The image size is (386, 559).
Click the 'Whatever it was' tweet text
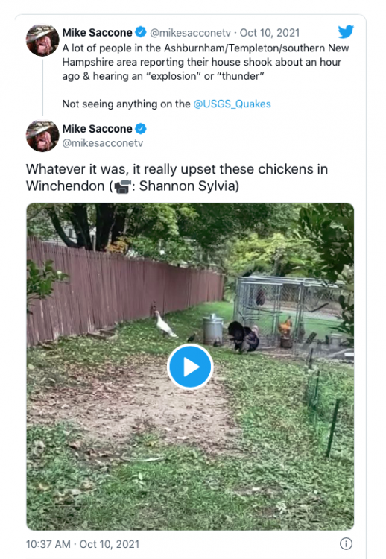pos(177,177)
